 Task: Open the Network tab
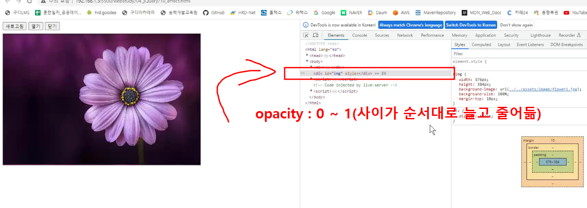pos(405,35)
